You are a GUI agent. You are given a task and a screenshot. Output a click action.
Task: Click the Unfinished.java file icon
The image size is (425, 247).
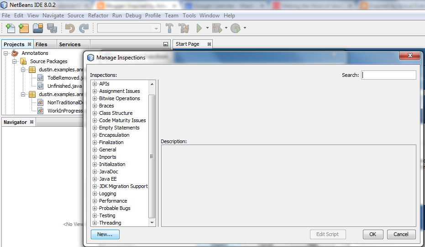[40, 86]
